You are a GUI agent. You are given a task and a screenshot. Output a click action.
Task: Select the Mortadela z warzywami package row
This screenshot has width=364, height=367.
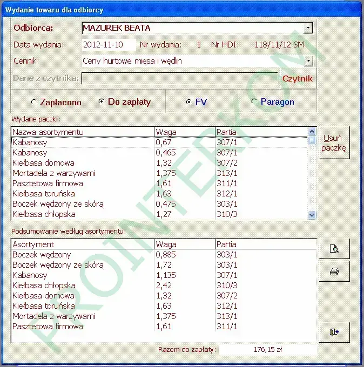coord(159,173)
